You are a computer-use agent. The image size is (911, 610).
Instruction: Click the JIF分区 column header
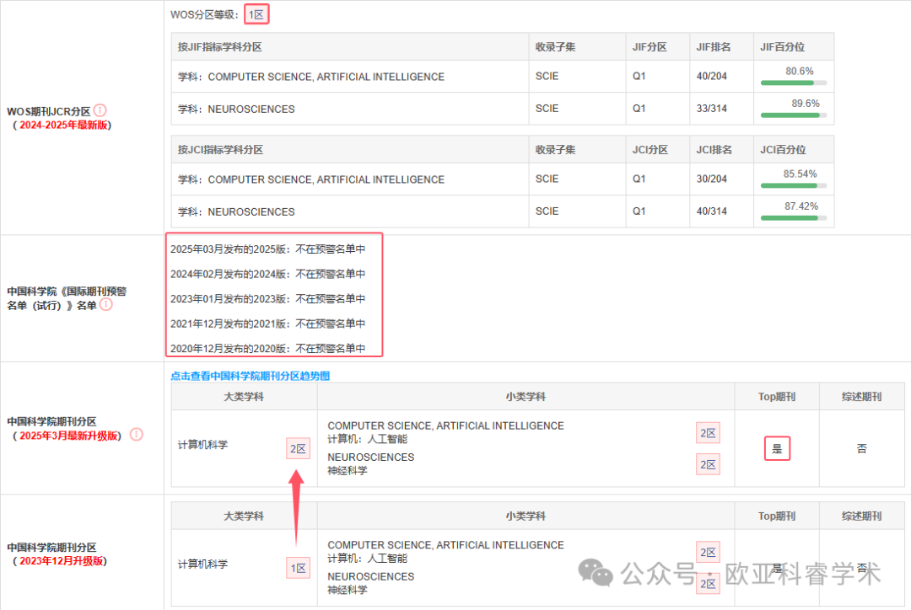pyautogui.click(x=650, y=47)
